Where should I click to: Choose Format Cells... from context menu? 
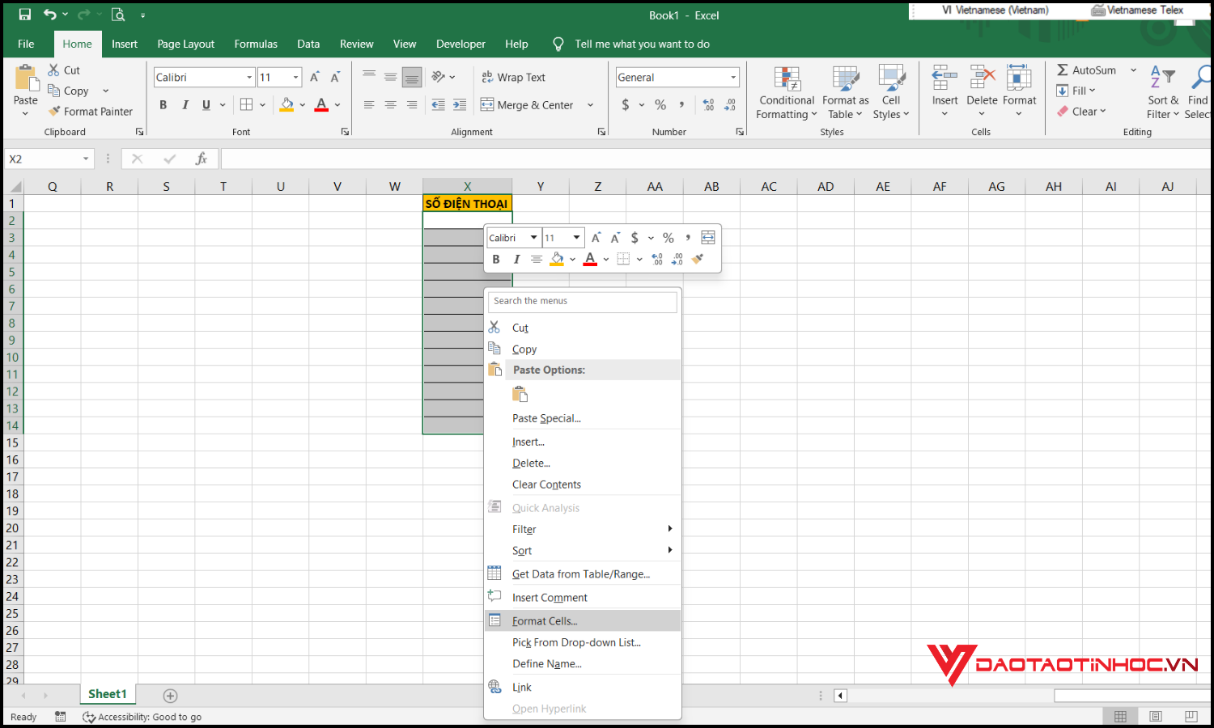point(545,621)
